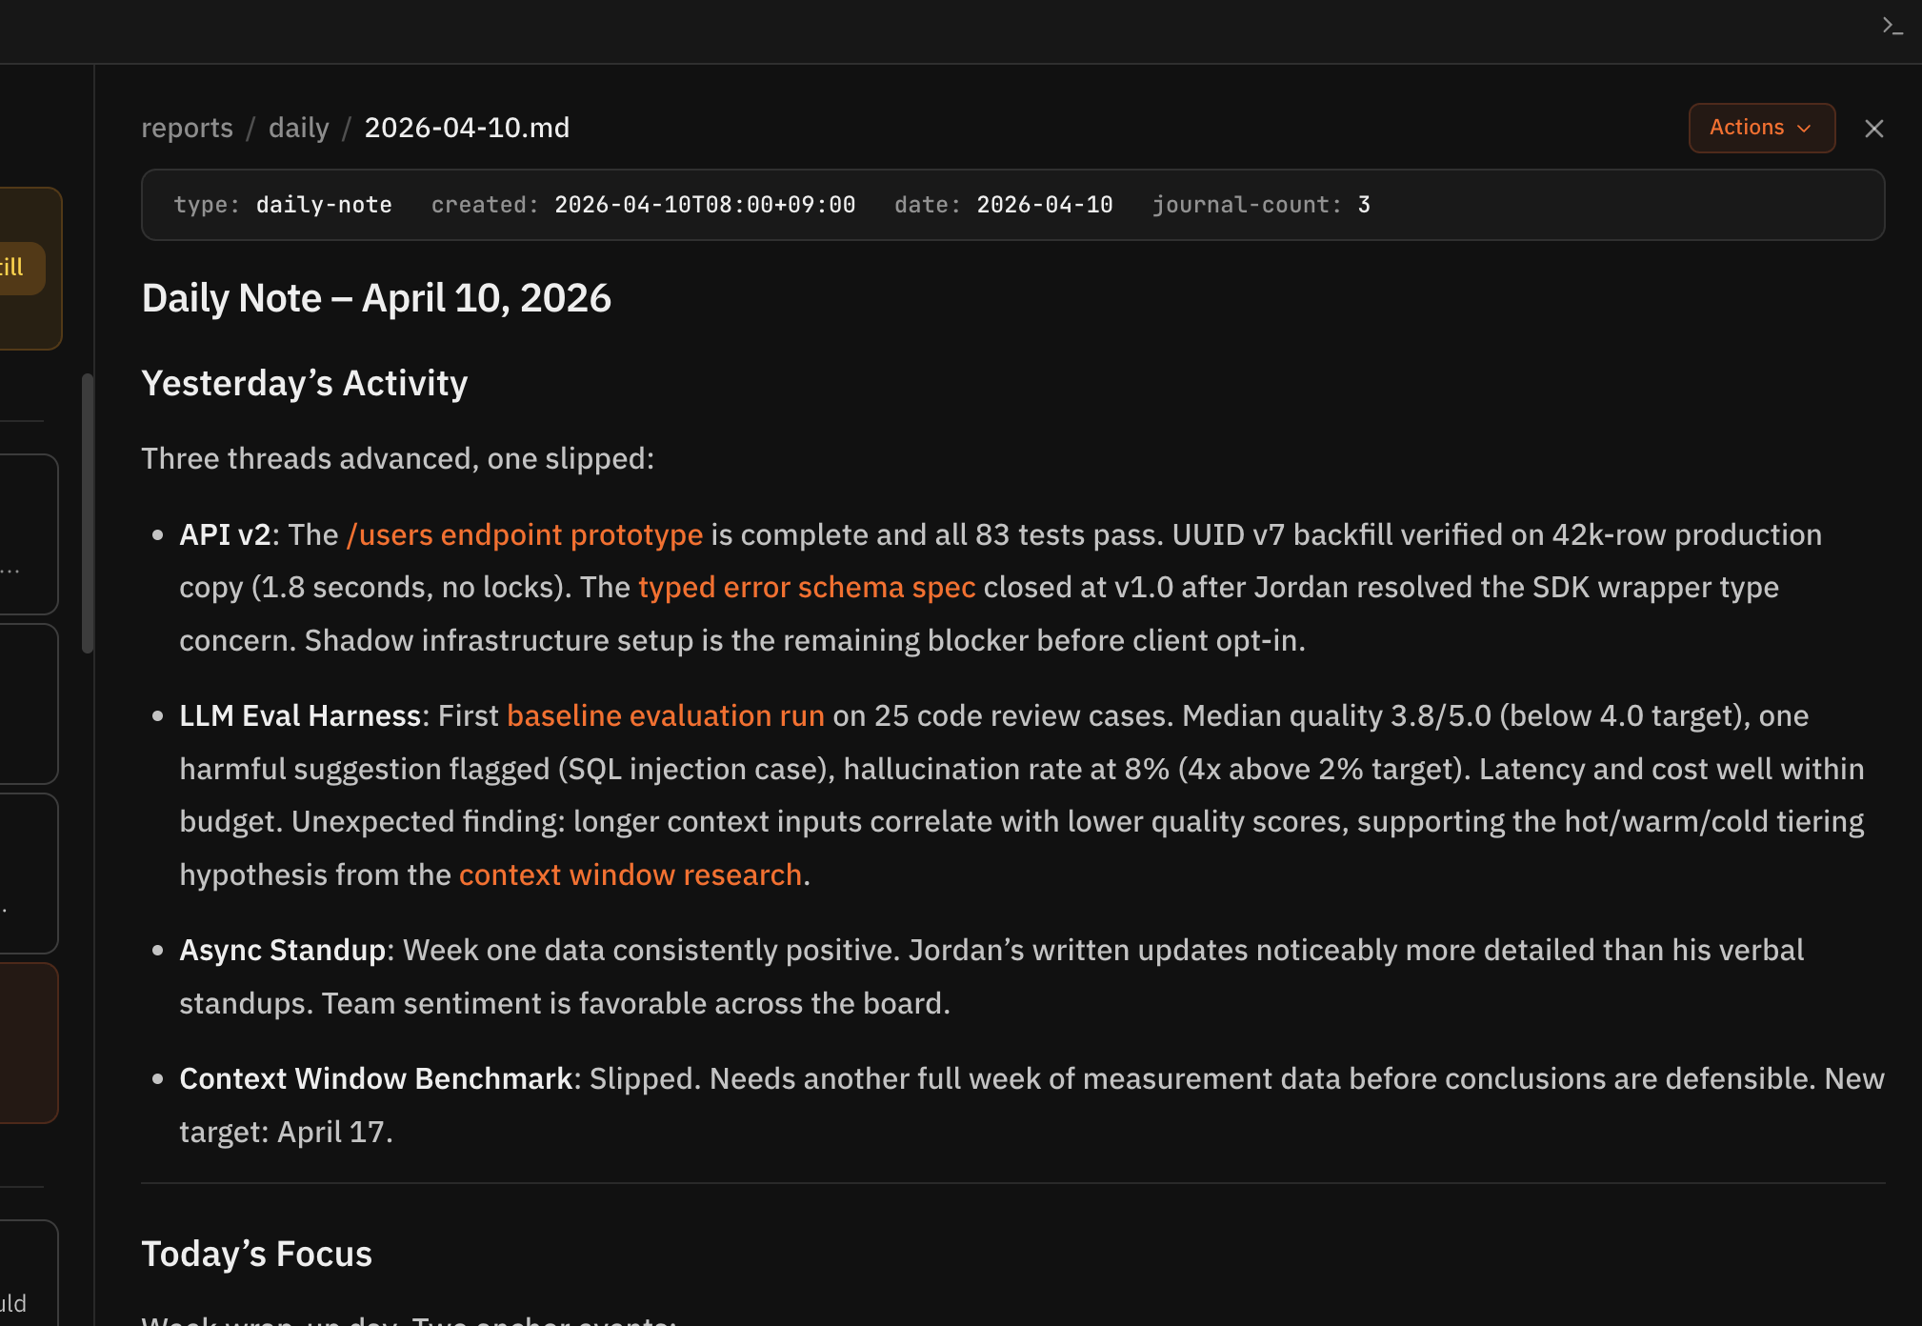
Task: Open the typed error schema spec link
Action: [x=807, y=587]
